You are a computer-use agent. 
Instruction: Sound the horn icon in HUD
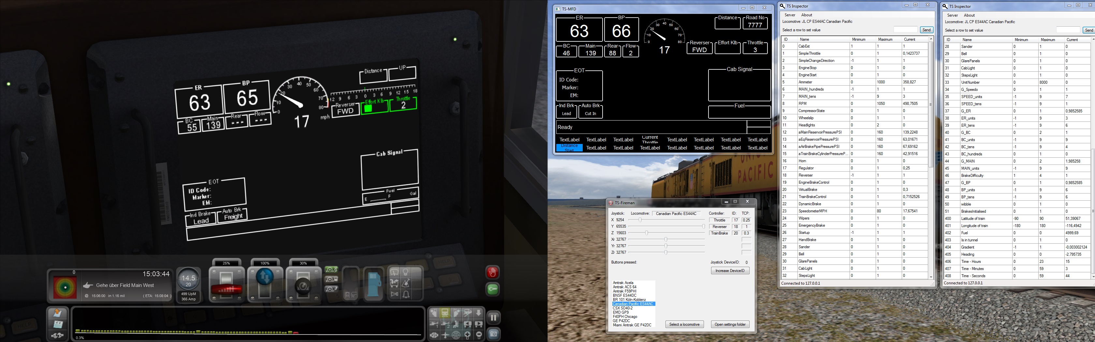coord(394,294)
